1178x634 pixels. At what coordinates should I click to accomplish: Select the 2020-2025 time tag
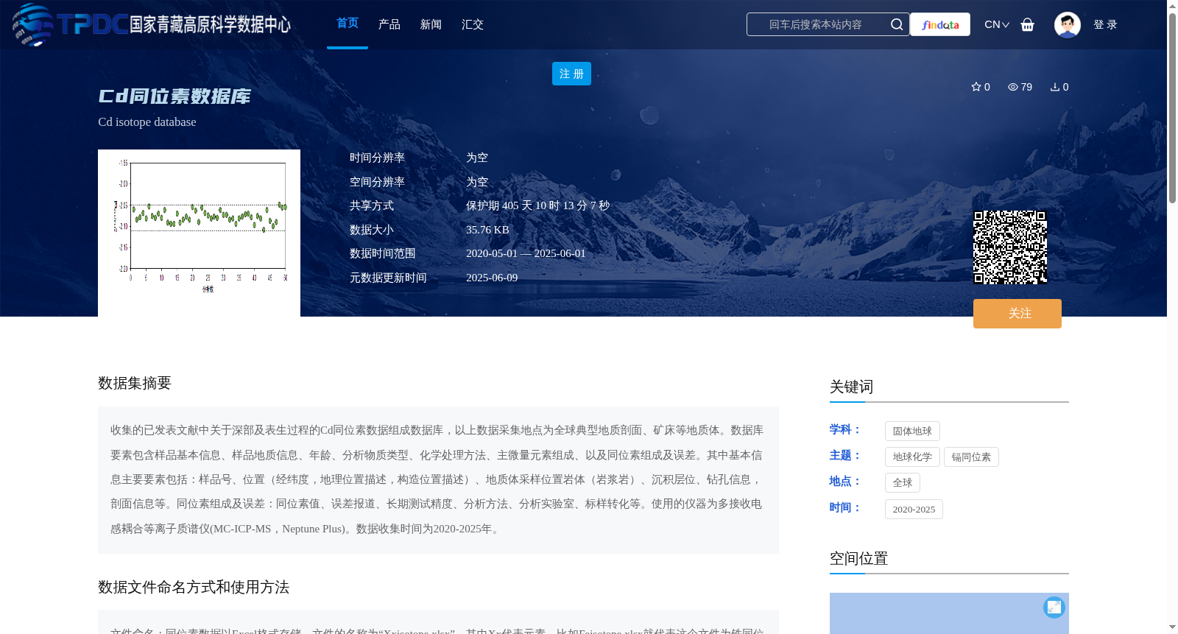pos(914,509)
